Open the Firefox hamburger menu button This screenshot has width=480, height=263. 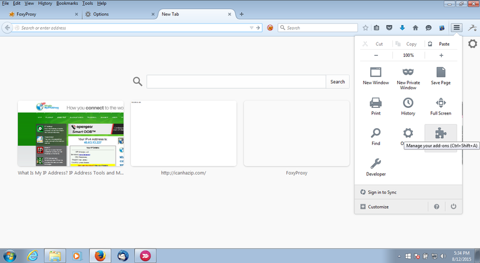tap(457, 28)
